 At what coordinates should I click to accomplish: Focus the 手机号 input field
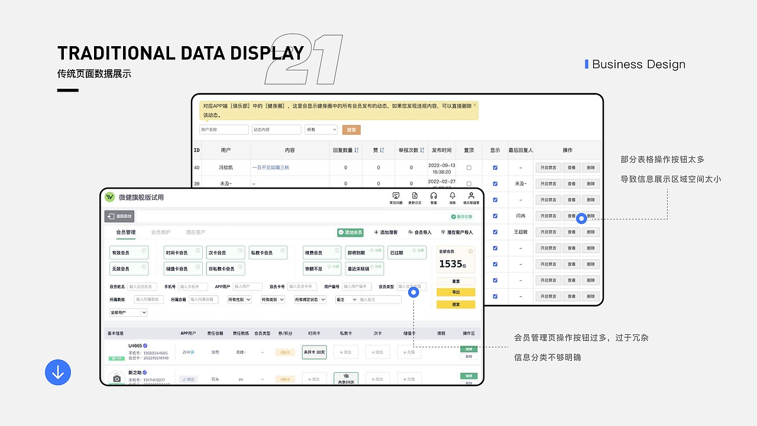tap(193, 286)
